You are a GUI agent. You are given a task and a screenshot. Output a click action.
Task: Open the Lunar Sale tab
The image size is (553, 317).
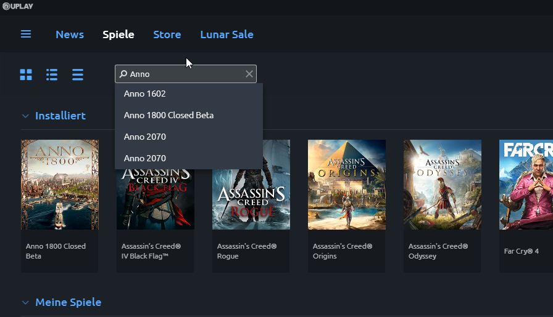[227, 34]
